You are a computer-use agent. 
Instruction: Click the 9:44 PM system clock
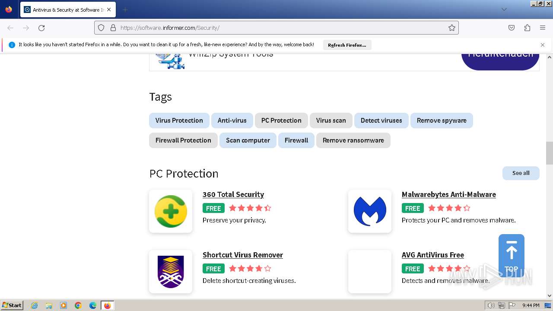[531, 305]
